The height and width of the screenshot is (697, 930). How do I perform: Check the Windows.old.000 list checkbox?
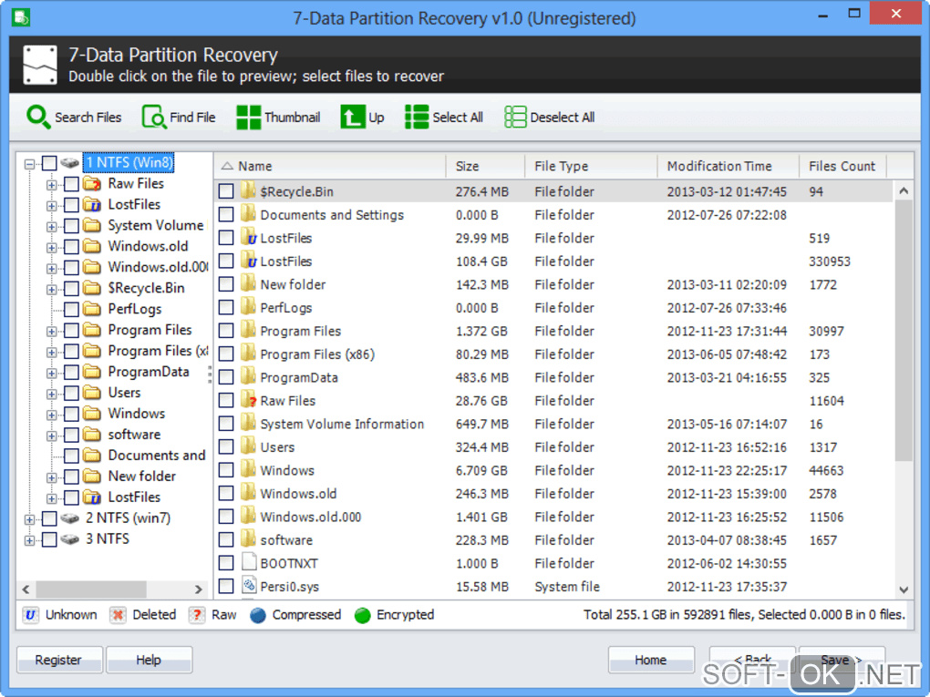click(226, 517)
